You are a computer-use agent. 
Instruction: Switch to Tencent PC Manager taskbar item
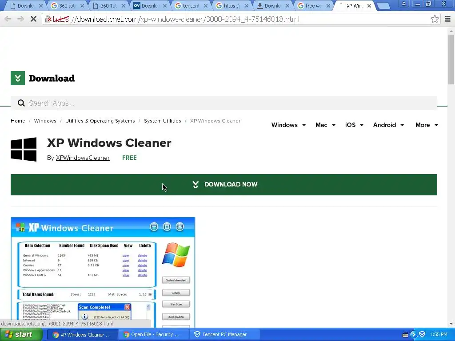pyautogui.click(x=224, y=335)
